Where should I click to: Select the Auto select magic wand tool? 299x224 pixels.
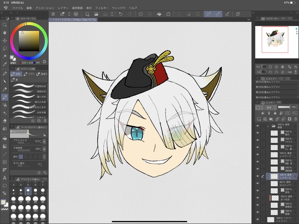coord(4,56)
